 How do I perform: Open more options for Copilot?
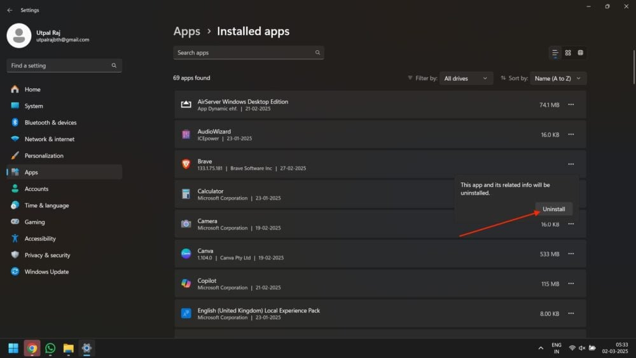570,284
